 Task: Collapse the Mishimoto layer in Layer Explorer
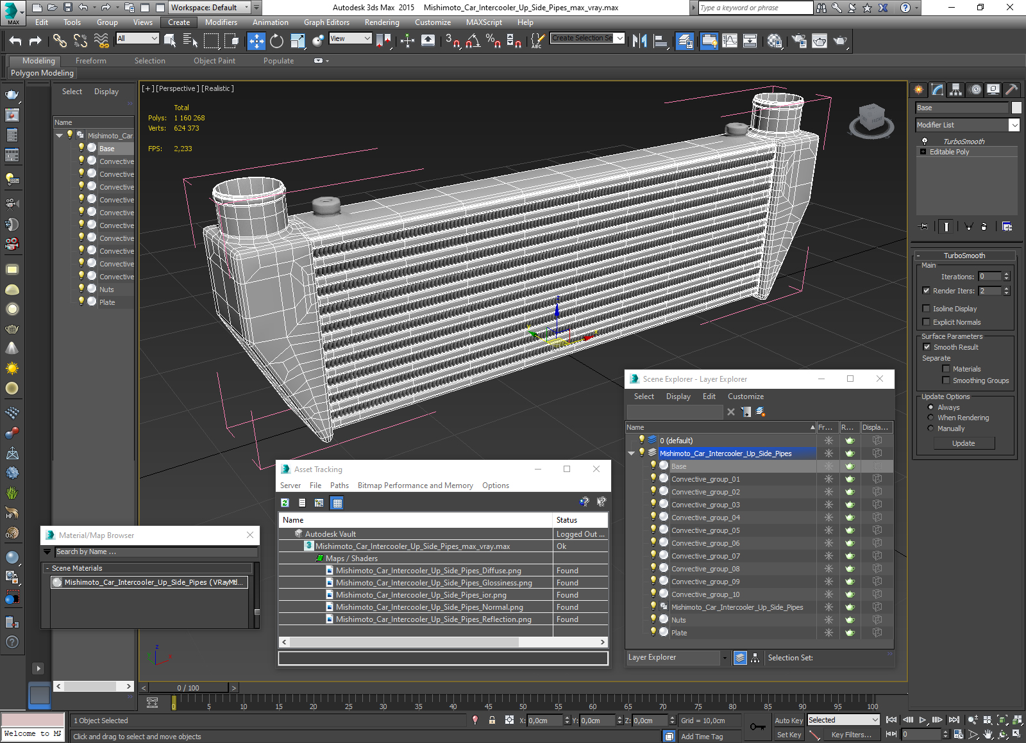click(x=631, y=453)
